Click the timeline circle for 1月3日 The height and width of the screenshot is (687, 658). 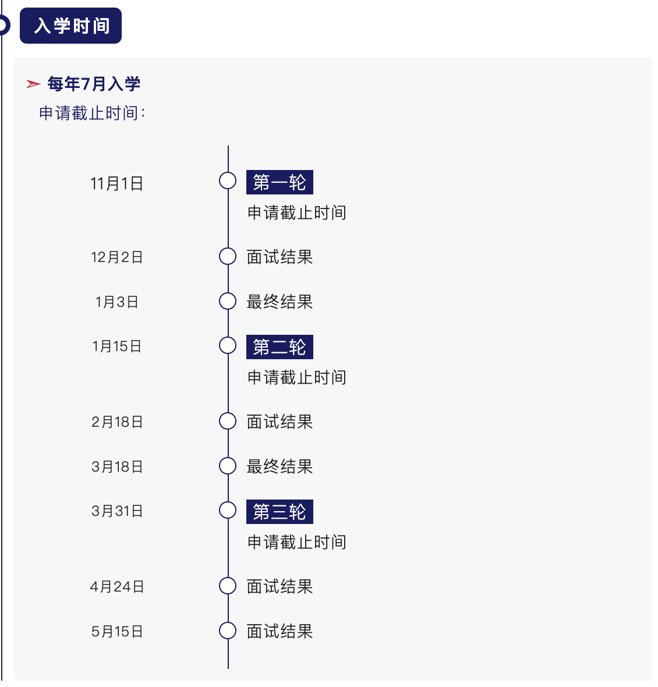[228, 301]
